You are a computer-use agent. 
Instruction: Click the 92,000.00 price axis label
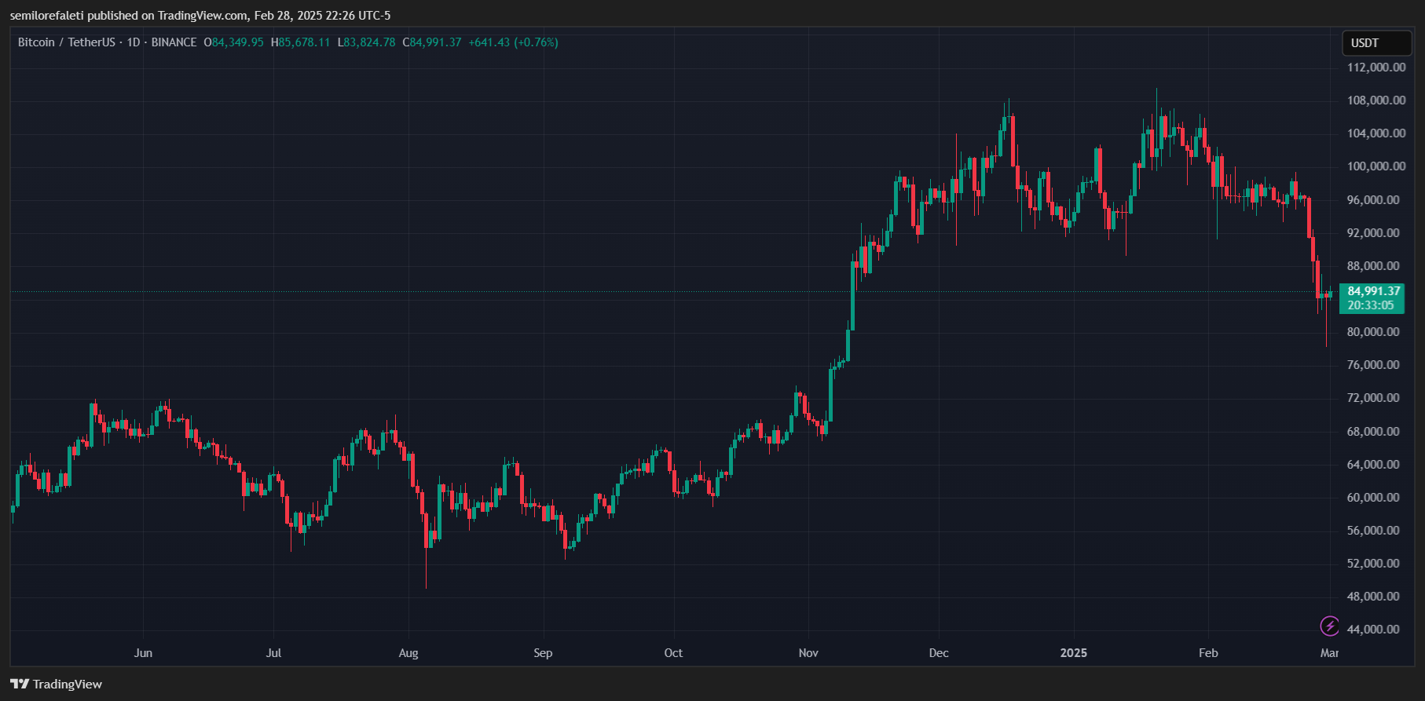click(1373, 233)
